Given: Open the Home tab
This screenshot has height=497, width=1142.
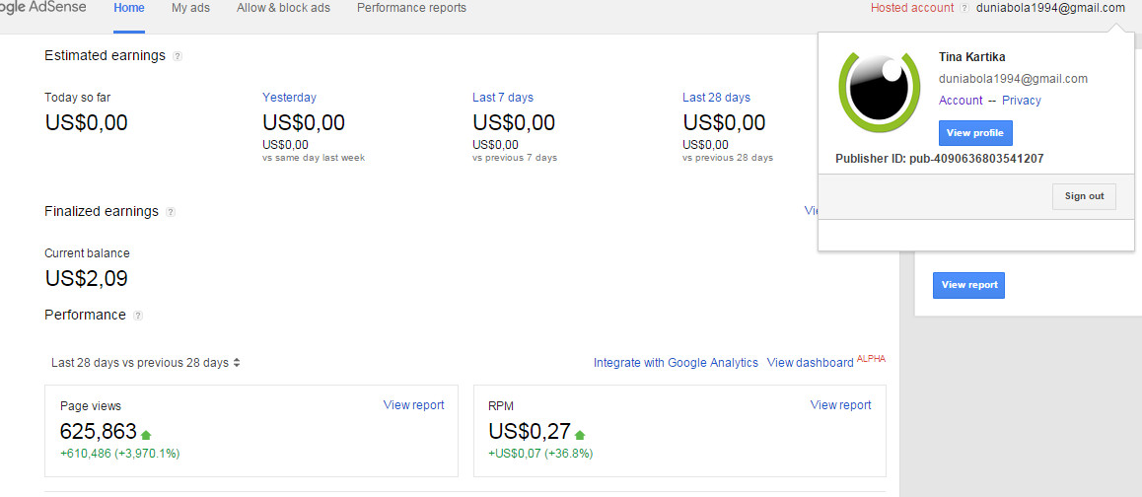Looking at the screenshot, I should pyautogui.click(x=129, y=8).
